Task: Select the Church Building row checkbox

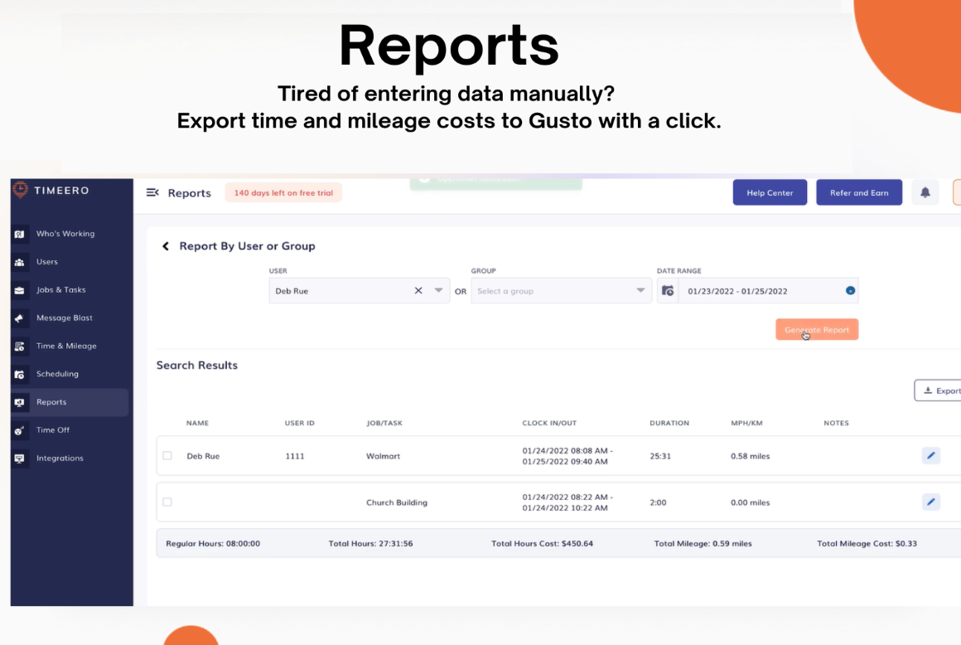Action: (x=167, y=502)
